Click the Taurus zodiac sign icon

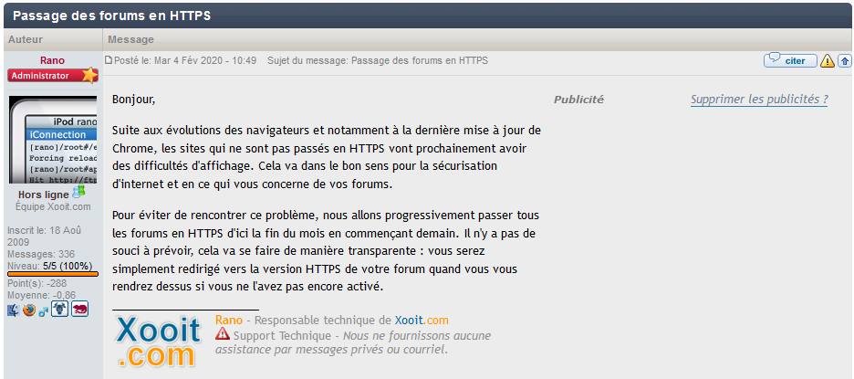(x=59, y=310)
